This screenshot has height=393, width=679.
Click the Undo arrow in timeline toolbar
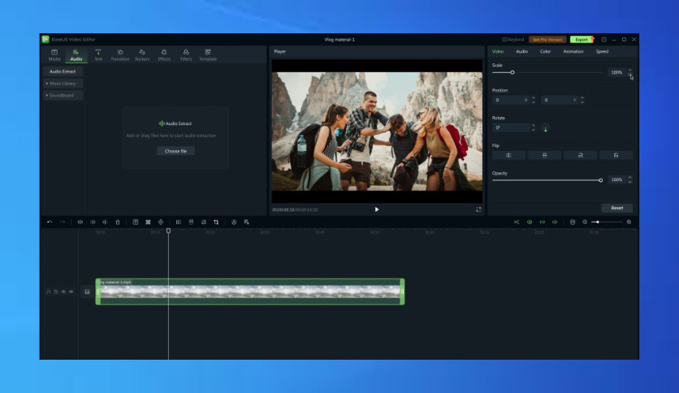click(x=50, y=222)
